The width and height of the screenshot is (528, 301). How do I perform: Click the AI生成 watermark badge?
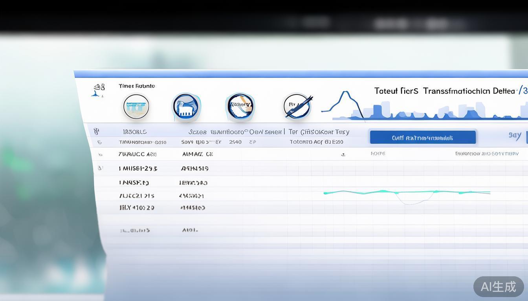[498, 286]
